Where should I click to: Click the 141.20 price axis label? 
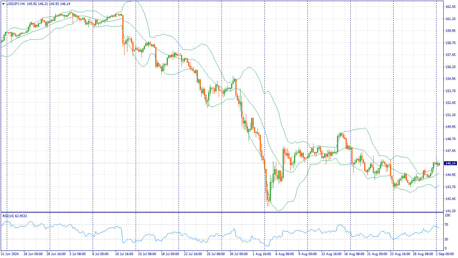(450, 211)
